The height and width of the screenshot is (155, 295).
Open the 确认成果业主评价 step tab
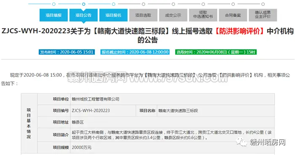[263, 15]
